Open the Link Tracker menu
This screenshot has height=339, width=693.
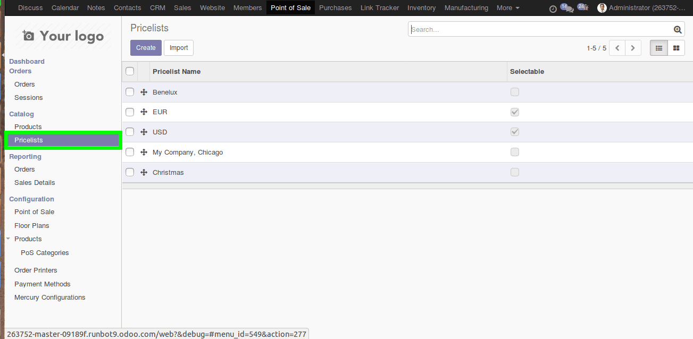(x=380, y=8)
